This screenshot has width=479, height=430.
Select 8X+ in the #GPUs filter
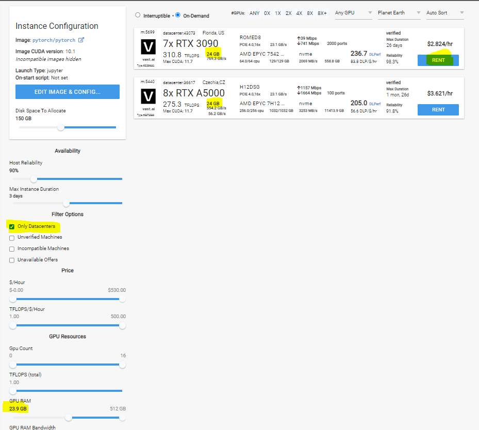point(322,13)
